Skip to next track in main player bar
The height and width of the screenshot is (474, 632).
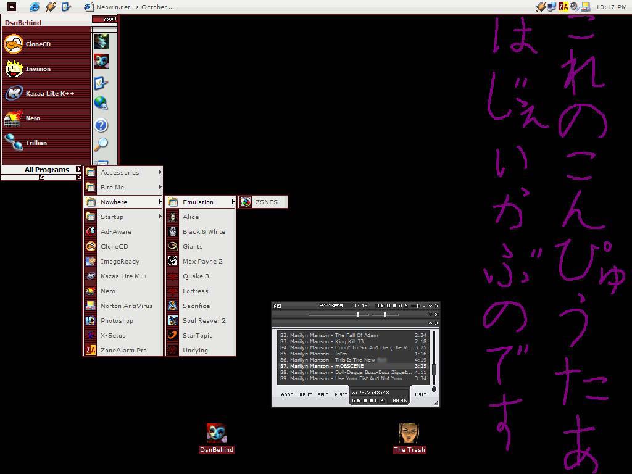pyautogui.click(x=399, y=306)
